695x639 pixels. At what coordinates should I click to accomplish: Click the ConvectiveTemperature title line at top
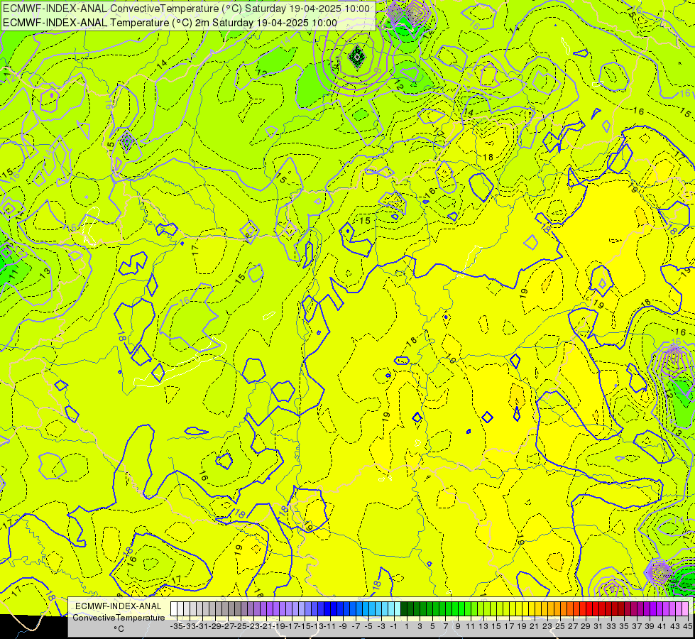click(x=186, y=9)
